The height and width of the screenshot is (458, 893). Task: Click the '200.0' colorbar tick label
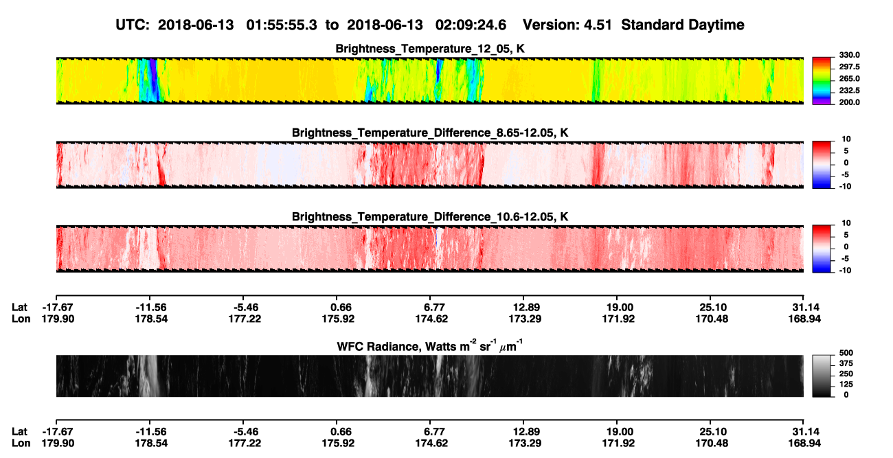click(x=850, y=102)
